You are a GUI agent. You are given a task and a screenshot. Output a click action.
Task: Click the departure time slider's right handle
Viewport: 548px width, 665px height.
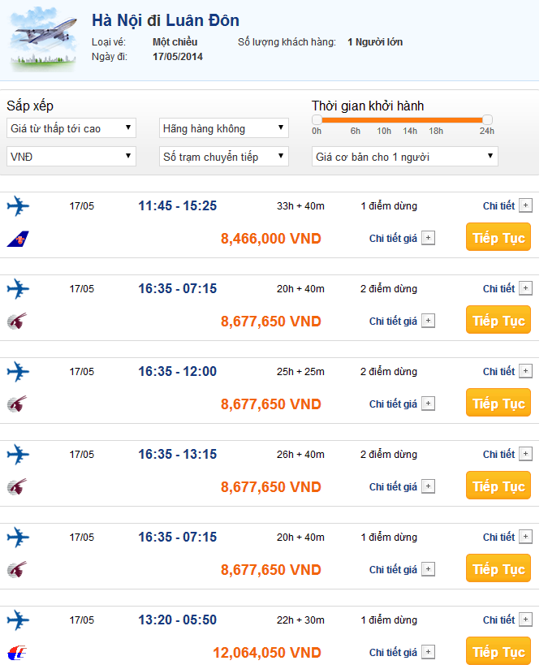(x=487, y=119)
